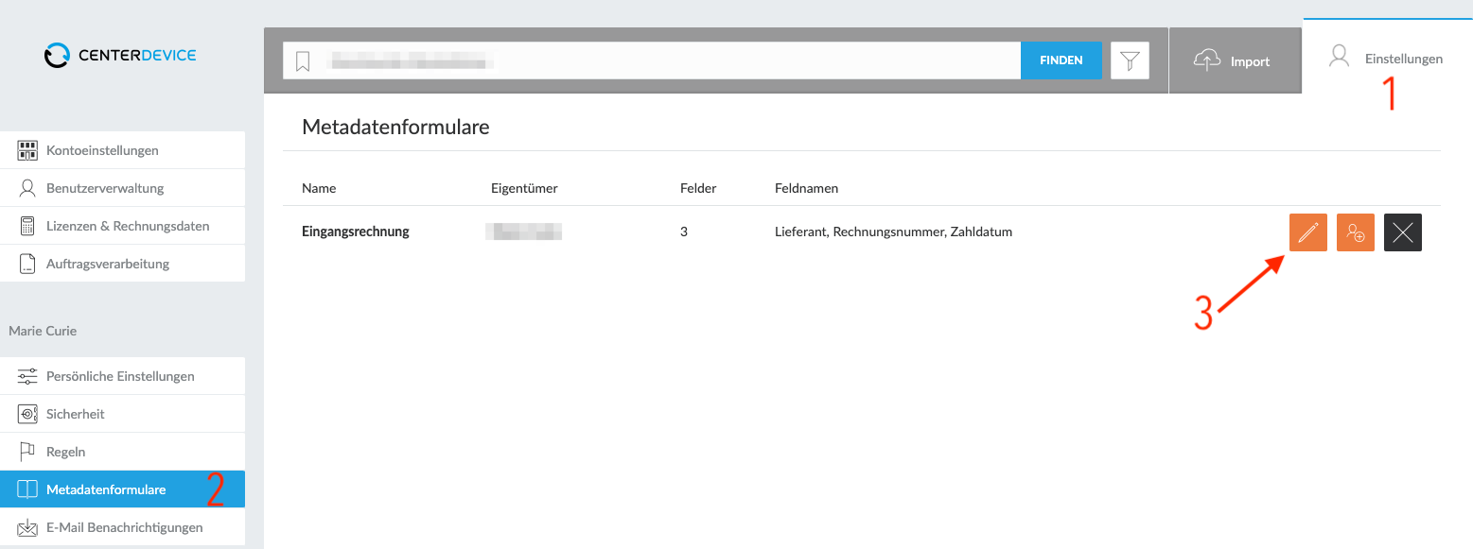Click the cloud upload Import icon

point(1208,60)
